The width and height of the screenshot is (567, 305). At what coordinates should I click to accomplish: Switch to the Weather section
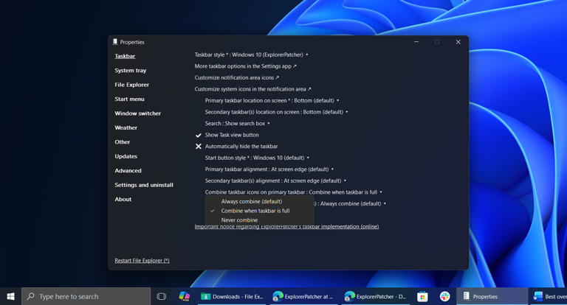point(126,127)
